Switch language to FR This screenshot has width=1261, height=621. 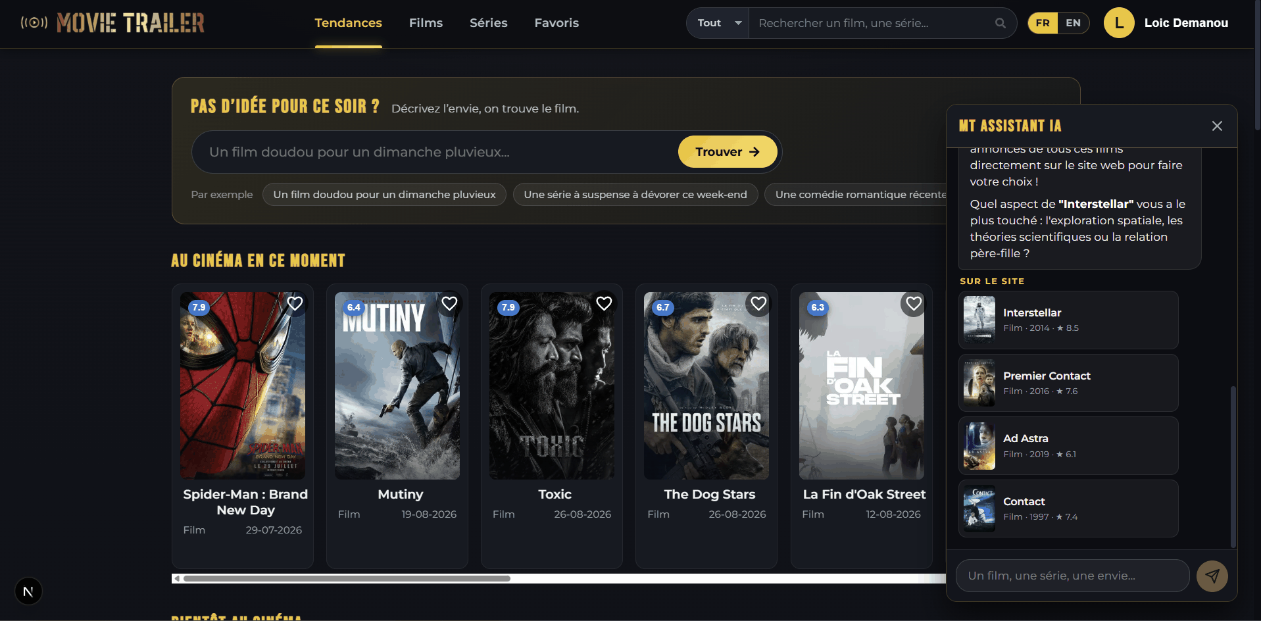click(1043, 23)
